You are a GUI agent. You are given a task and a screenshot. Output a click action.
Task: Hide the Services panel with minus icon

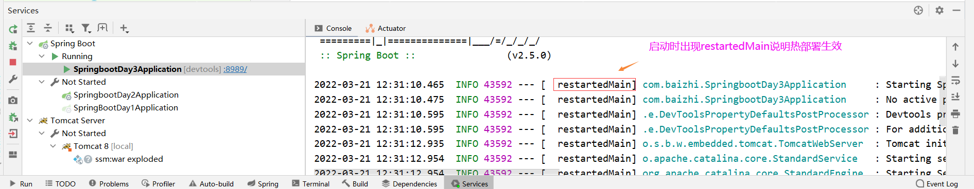[956, 10]
